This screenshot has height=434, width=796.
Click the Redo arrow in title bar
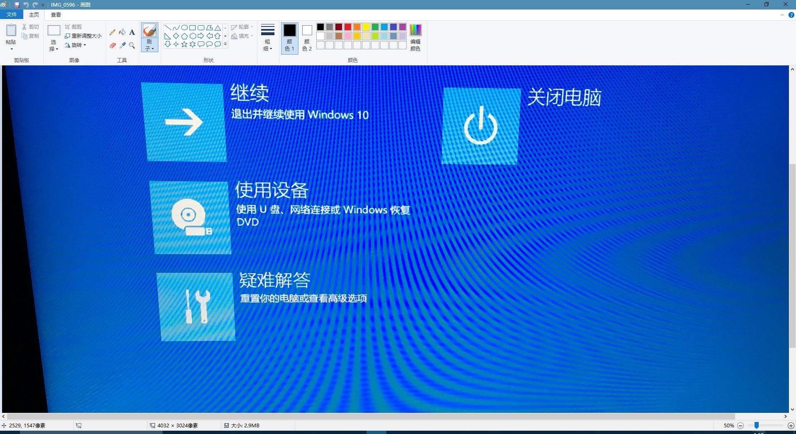tap(35, 5)
